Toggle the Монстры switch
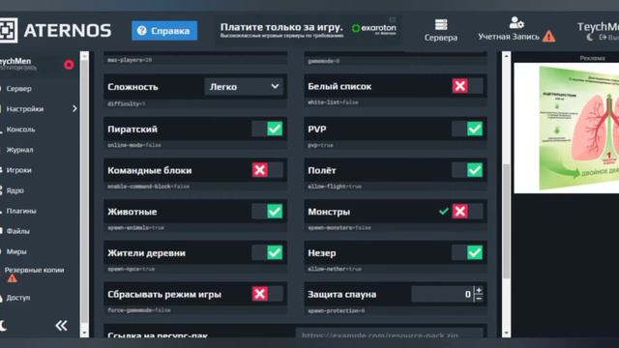The image size is (619, 348). coord(467,211)
